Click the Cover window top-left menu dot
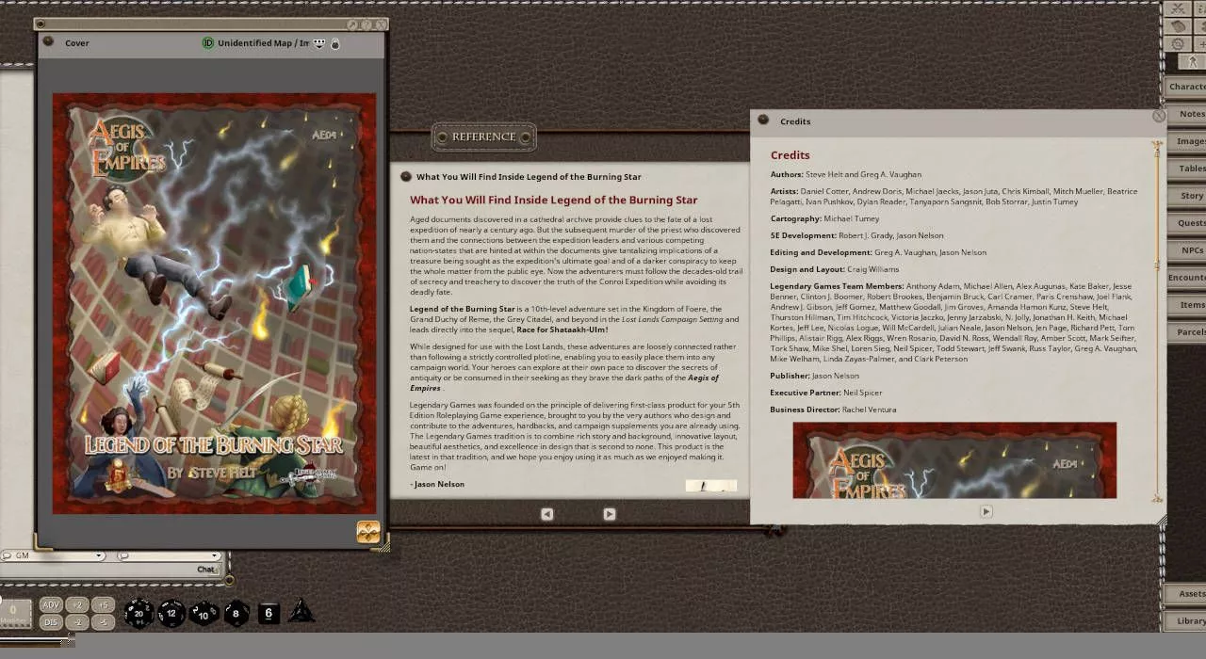1206x659 pixels. tap(39, 24)
